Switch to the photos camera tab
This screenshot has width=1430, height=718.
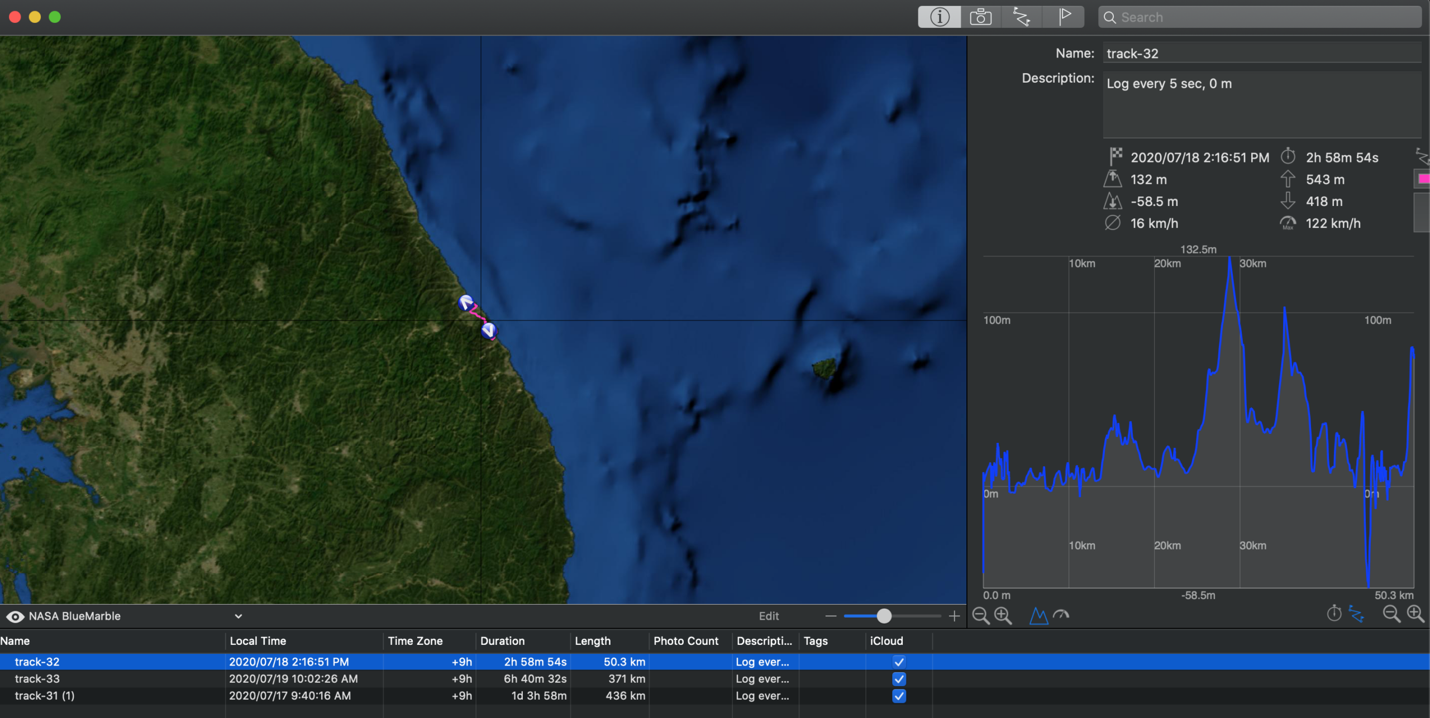tap(981, 17)
